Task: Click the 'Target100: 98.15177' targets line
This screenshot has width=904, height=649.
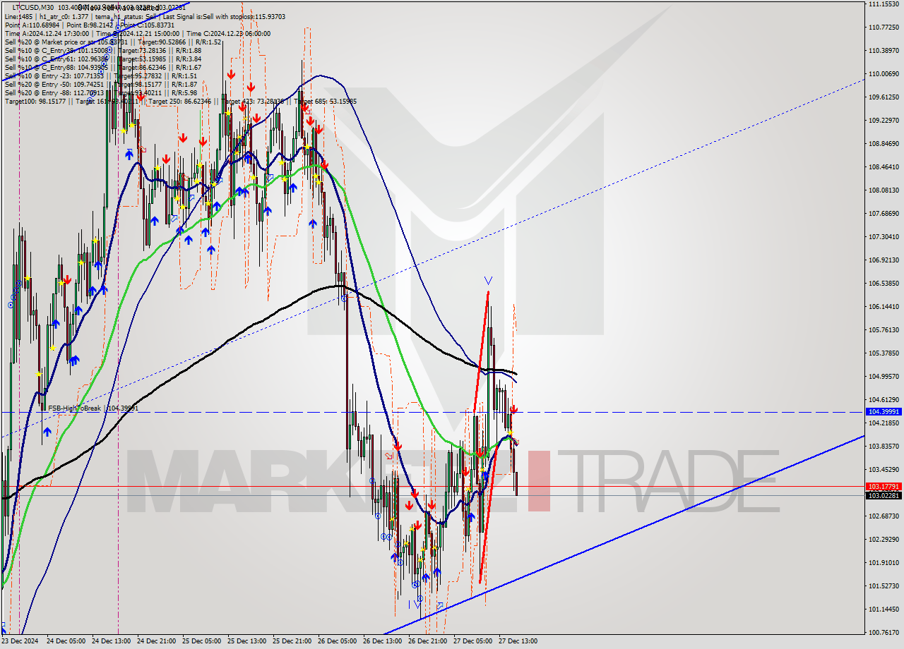Action: click(180, 101)
